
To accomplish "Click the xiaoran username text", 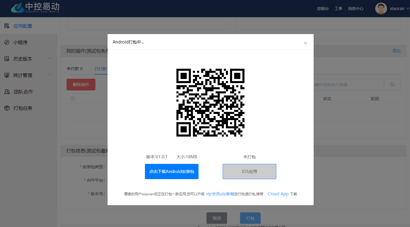I will (x=397, y=9).
